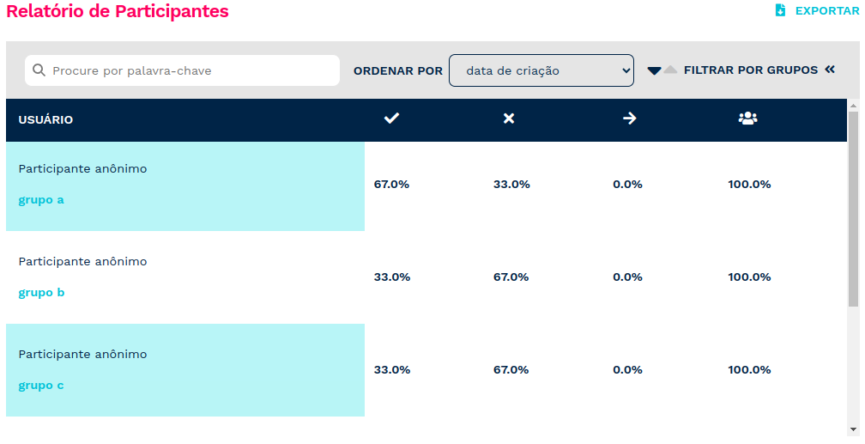This screenshot has height=444, width=865.
Task: Click the export download icon
Action: click(x=780, y=10)
